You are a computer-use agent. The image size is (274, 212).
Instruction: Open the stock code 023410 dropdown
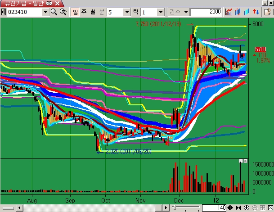(x=45, y=12)
